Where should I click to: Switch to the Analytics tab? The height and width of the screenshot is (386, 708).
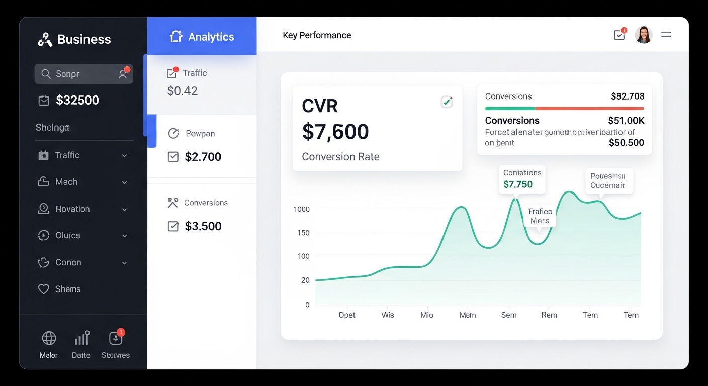point(202,37)
